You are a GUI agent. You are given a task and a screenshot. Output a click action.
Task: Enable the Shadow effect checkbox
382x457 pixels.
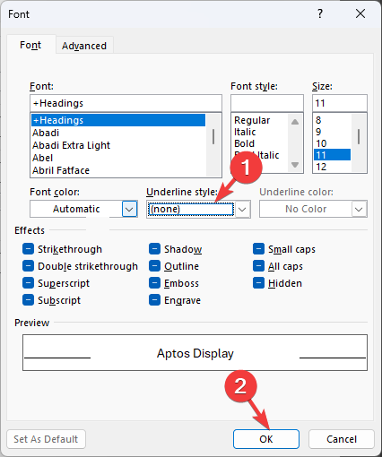(x=154, y=249)
